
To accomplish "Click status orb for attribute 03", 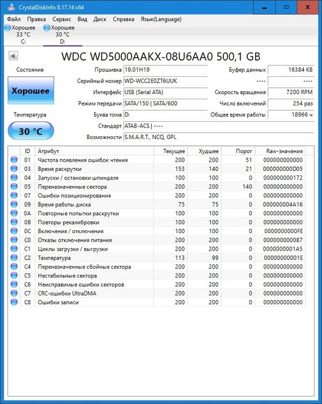I will pyautogui.click(x=14, y=169).
